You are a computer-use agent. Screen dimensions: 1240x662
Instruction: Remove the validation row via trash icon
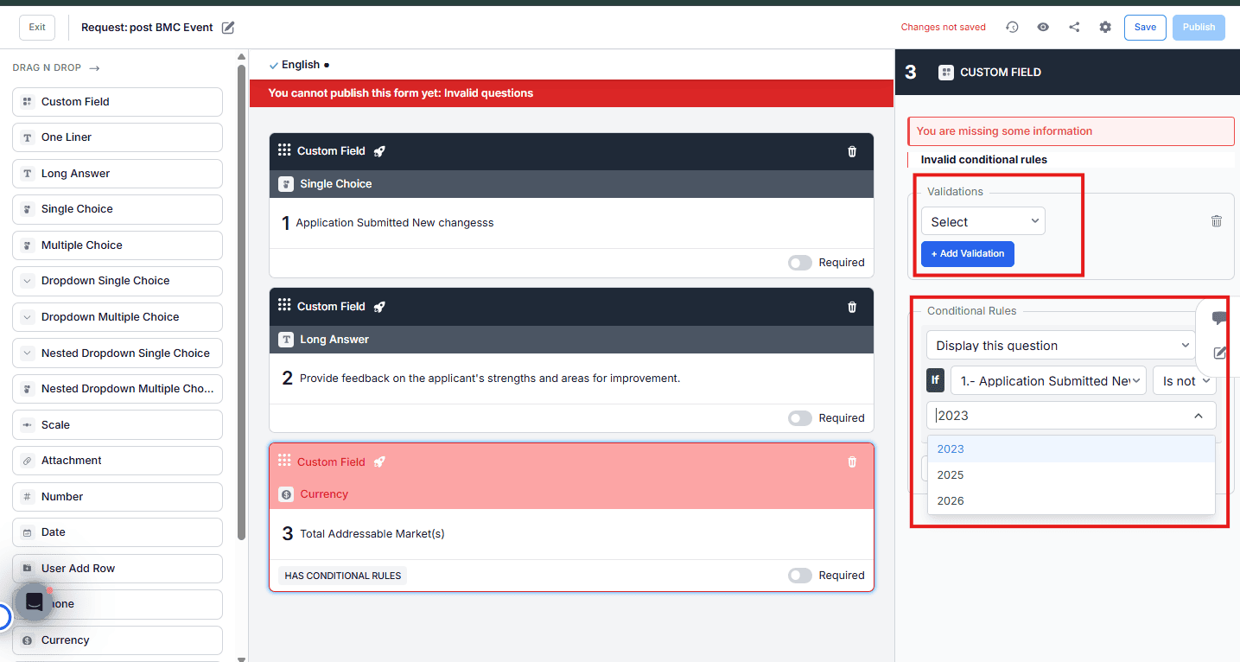click(1217, 221)
